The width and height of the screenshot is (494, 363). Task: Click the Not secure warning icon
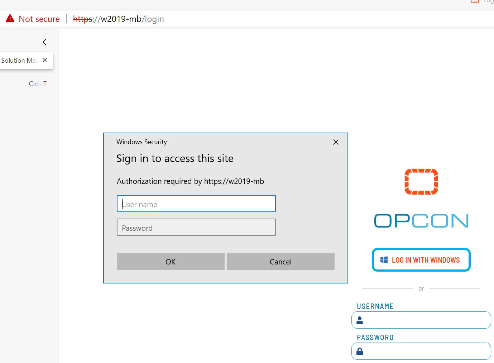coord(10,19)
